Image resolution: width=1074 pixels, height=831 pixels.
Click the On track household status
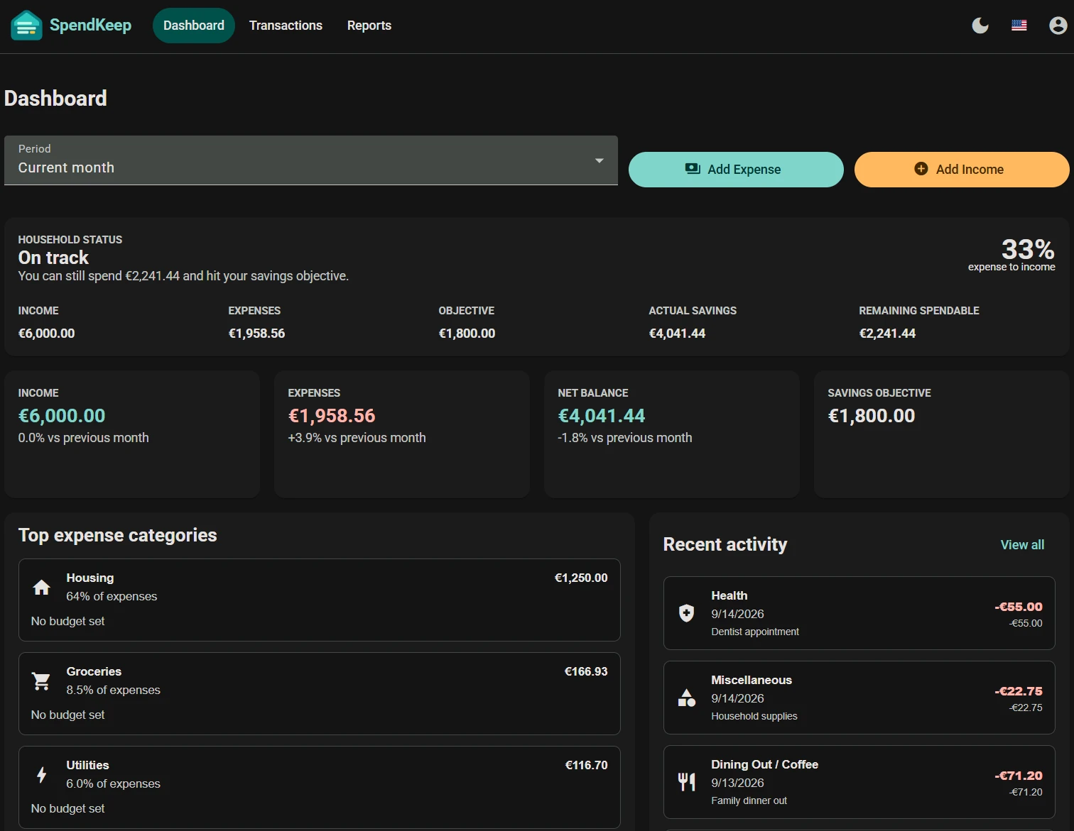point(53,258)
